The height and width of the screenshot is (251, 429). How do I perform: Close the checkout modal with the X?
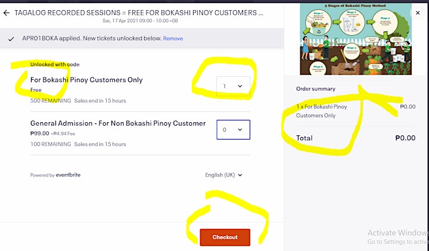click(418, 13)
